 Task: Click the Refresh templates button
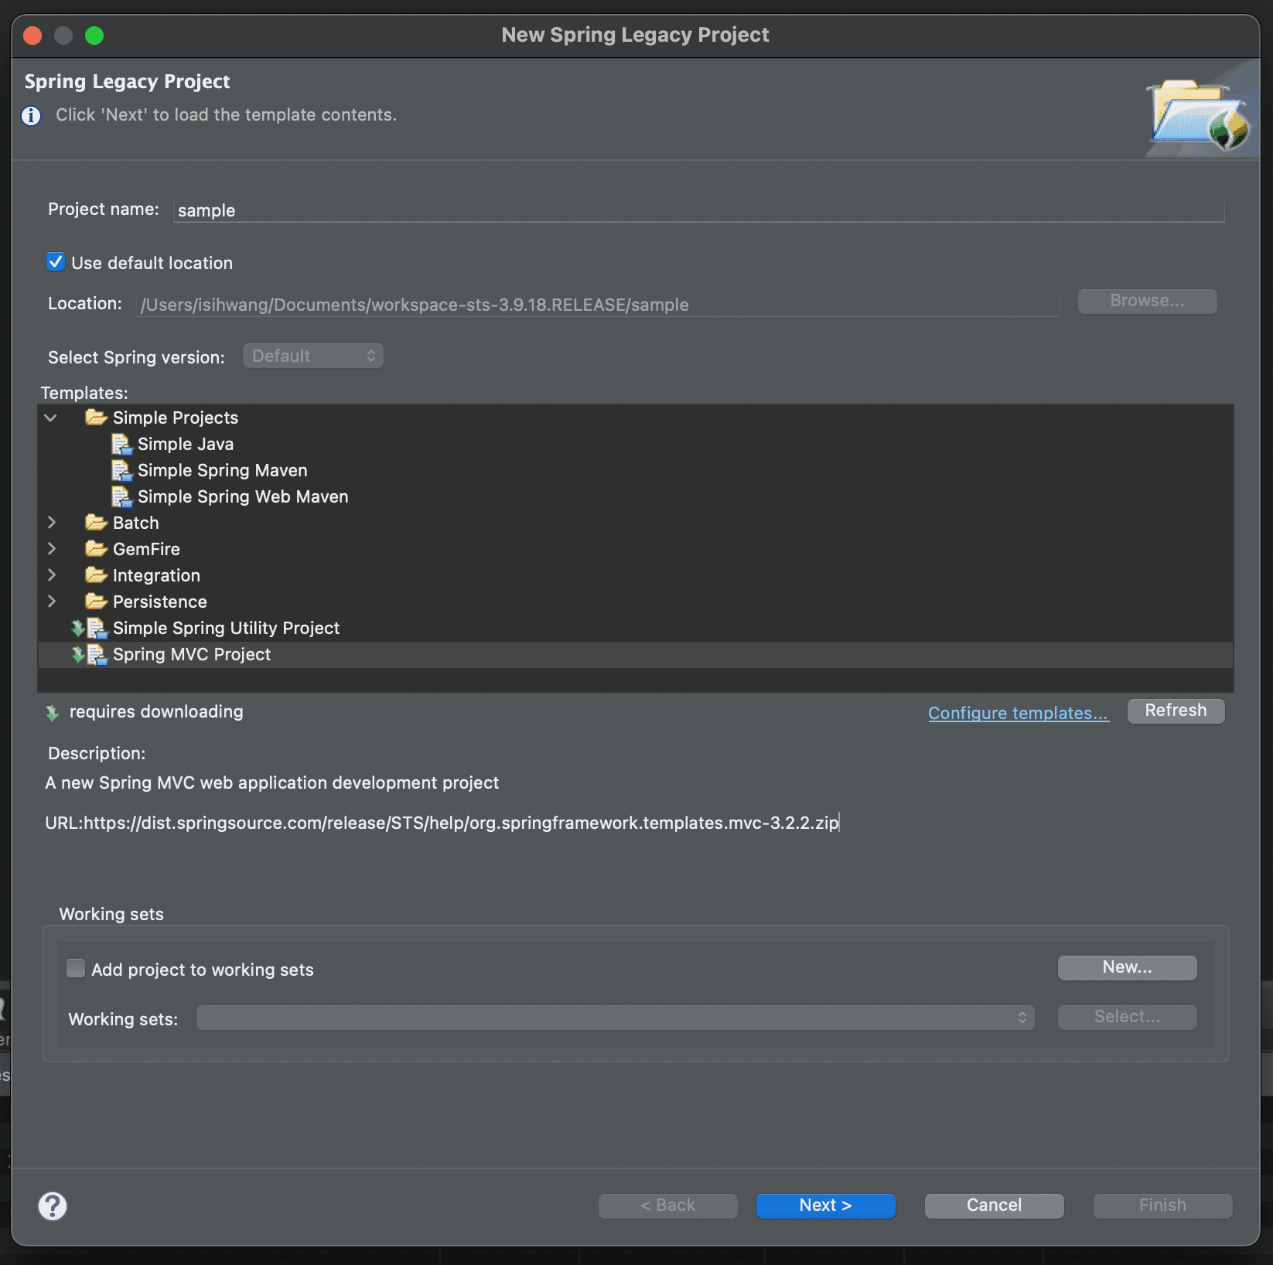point(1176,711)
